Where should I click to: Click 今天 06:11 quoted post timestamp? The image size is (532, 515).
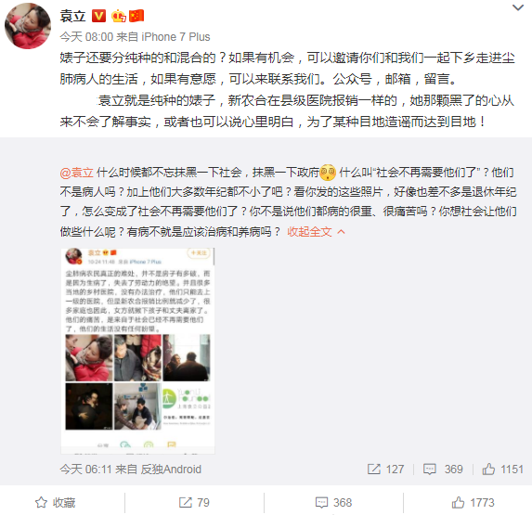[x=85, y=470]
